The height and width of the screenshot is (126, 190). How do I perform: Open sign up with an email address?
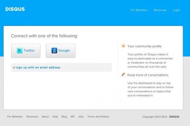coord(38,67)
